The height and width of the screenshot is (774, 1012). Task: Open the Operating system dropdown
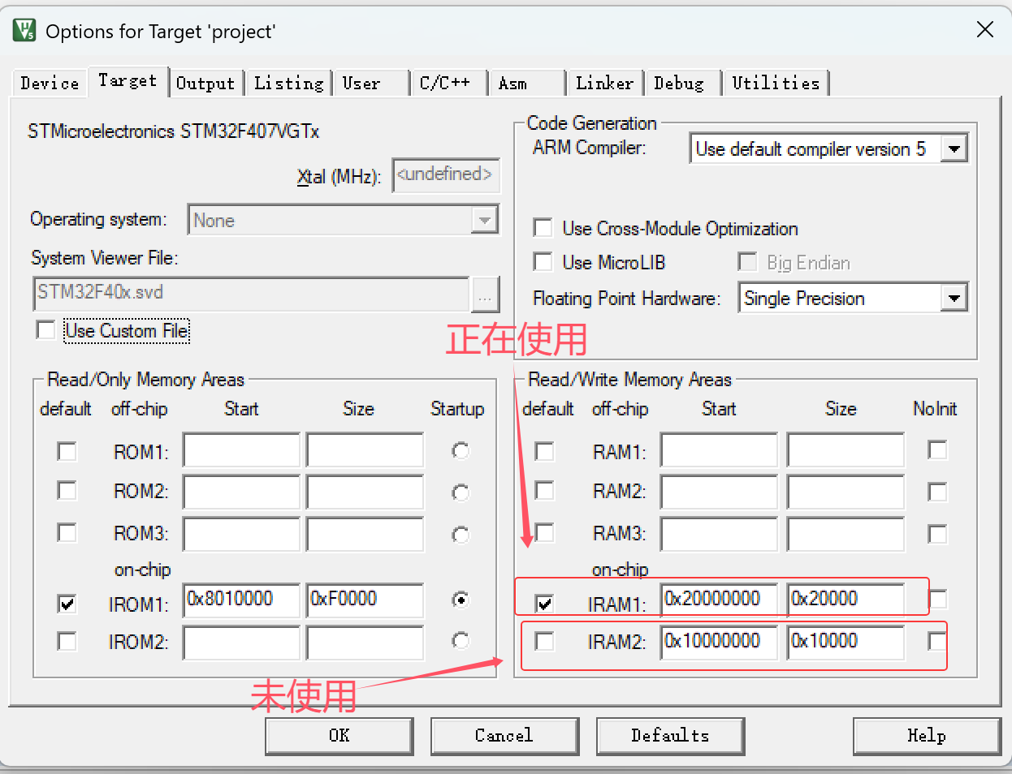pos(485,220)
